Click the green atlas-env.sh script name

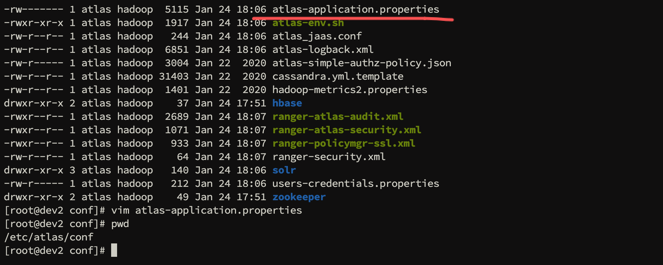click(308, 23)
